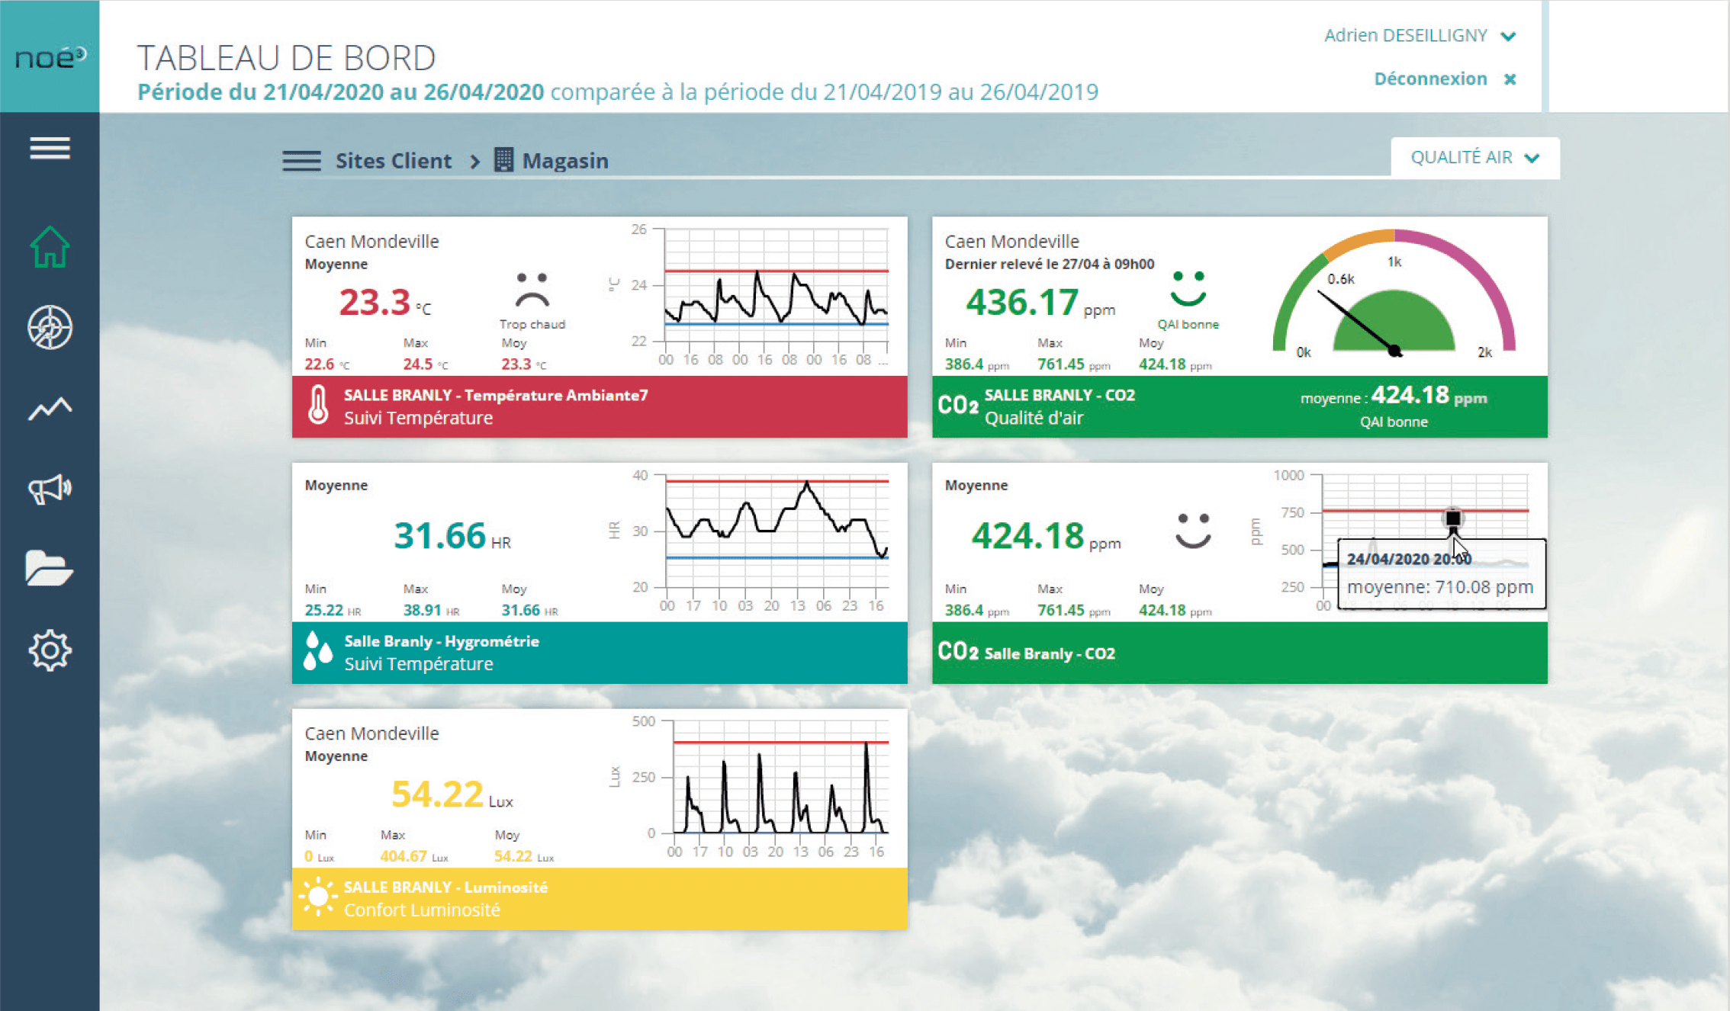
Task: Open the SALLE BRANLY - Luminosité banner
Action: [600, 899]
